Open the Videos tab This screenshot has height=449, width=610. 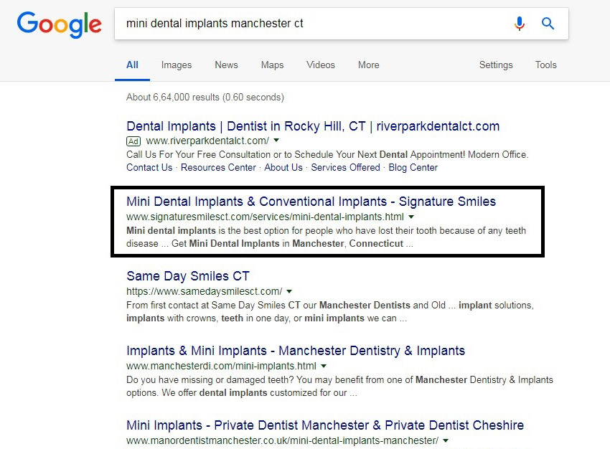[x=321, y=65]
